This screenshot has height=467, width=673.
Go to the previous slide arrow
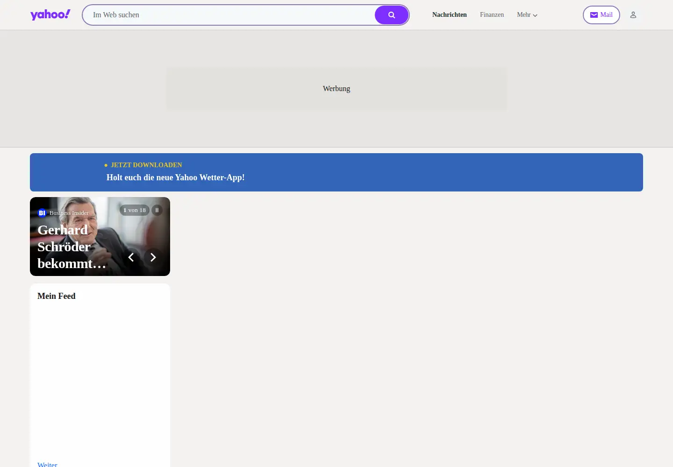coord(131,257)
